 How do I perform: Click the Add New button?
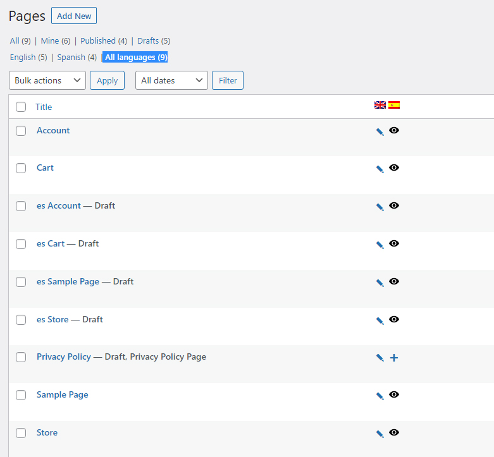74,16
